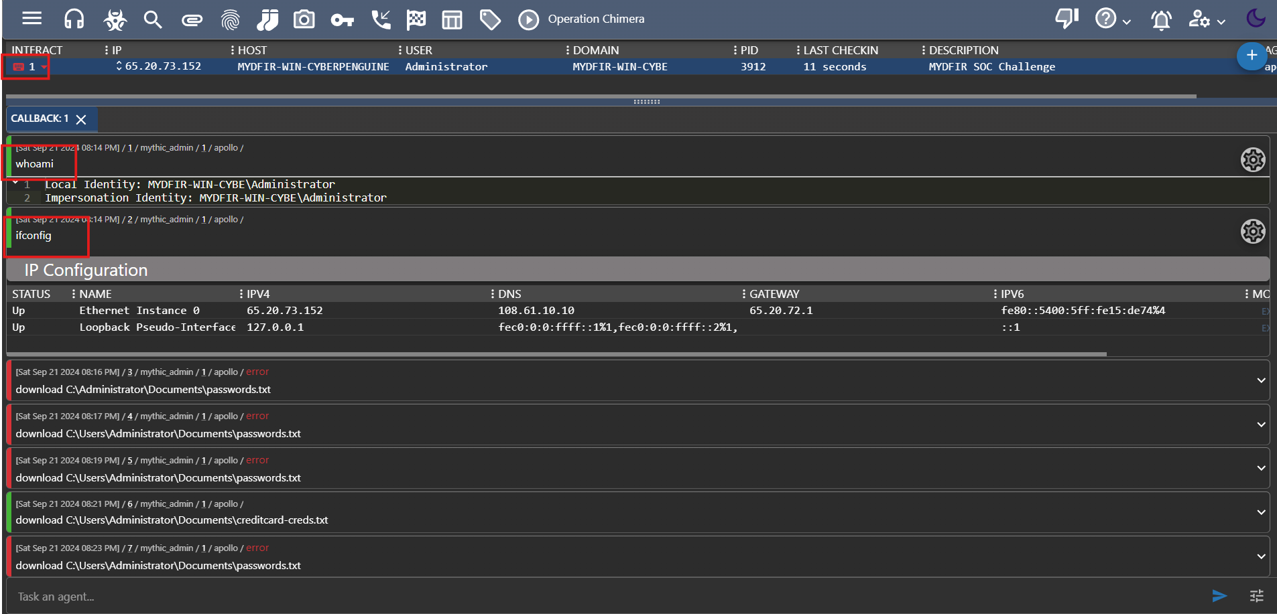This screenshot has height=614, width=1277.
Task: Click the PID column header
Action: pyautogui.click(x=749, y=50)
